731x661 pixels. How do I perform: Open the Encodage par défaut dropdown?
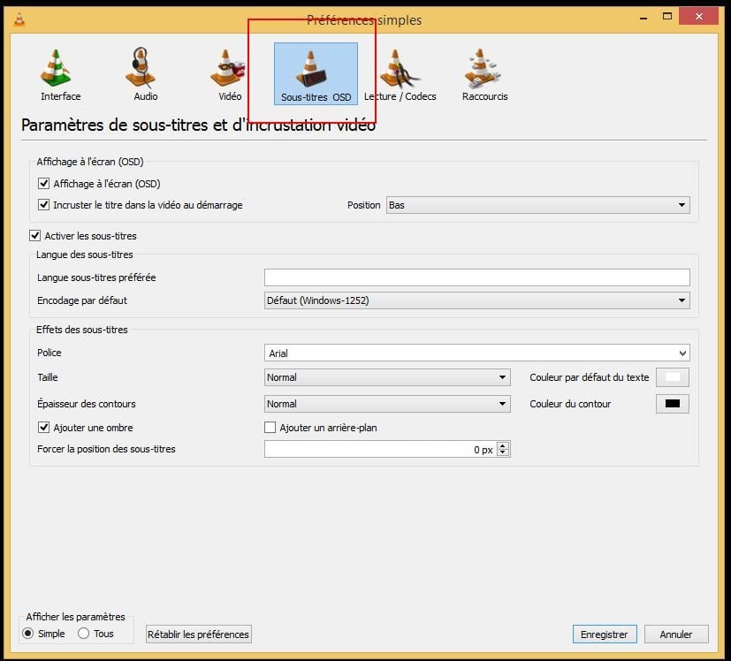(x=477, y=300)
